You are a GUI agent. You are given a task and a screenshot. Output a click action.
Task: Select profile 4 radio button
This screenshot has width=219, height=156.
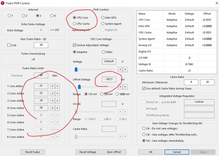[x=52, y=15]
